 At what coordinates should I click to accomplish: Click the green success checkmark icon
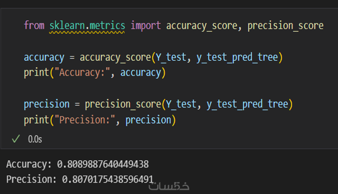pos(16,139)
